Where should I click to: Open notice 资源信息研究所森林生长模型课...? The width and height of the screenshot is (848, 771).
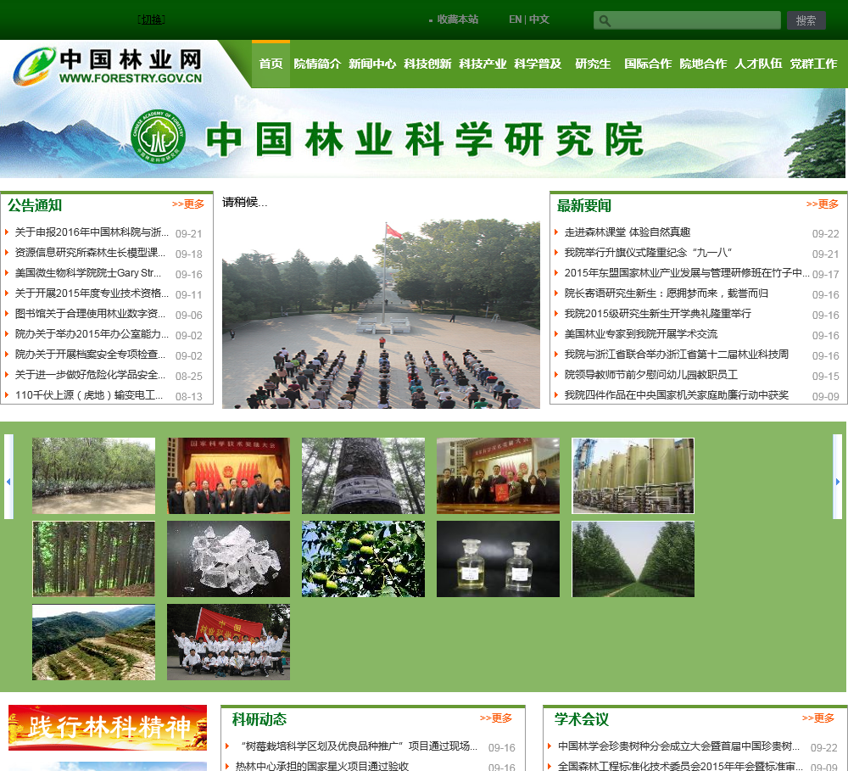click(x=90, y=253)
